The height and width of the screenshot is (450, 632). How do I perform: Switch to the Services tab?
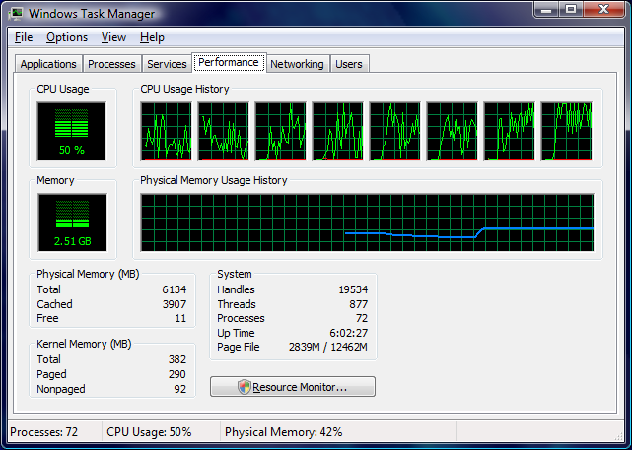[x=167, y=64]
